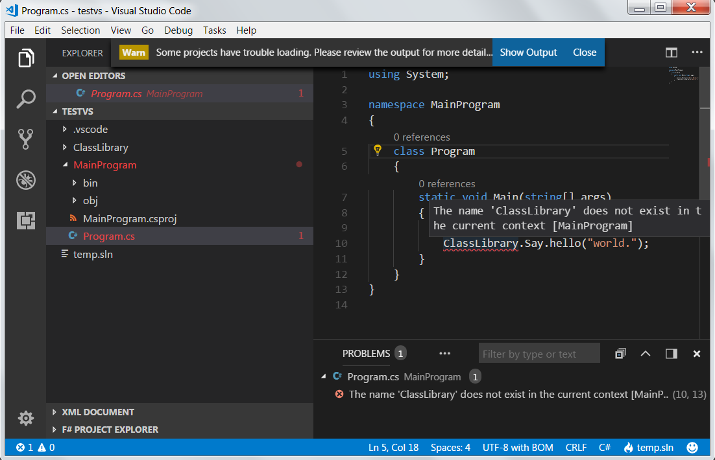Open the View menu
The width and height of the screenshot is (715, 460).
[x=121, y=30]
